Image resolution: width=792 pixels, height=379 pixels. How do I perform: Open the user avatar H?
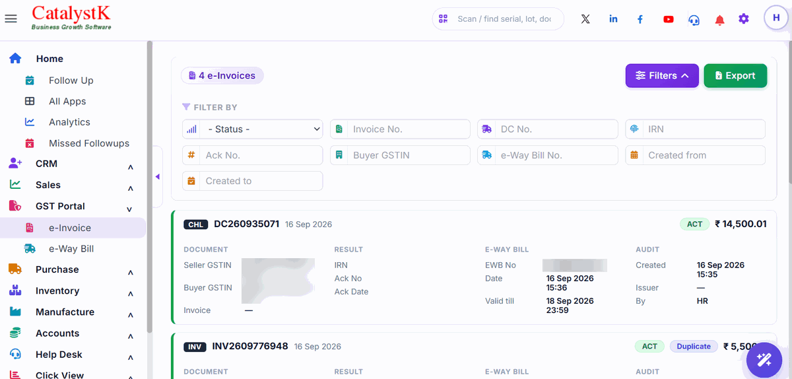(x=776, y=18)
